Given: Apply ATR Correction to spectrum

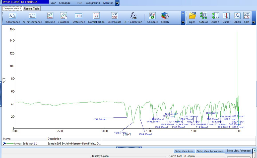Looking at the screenshot, I should (x=133, y=18).
